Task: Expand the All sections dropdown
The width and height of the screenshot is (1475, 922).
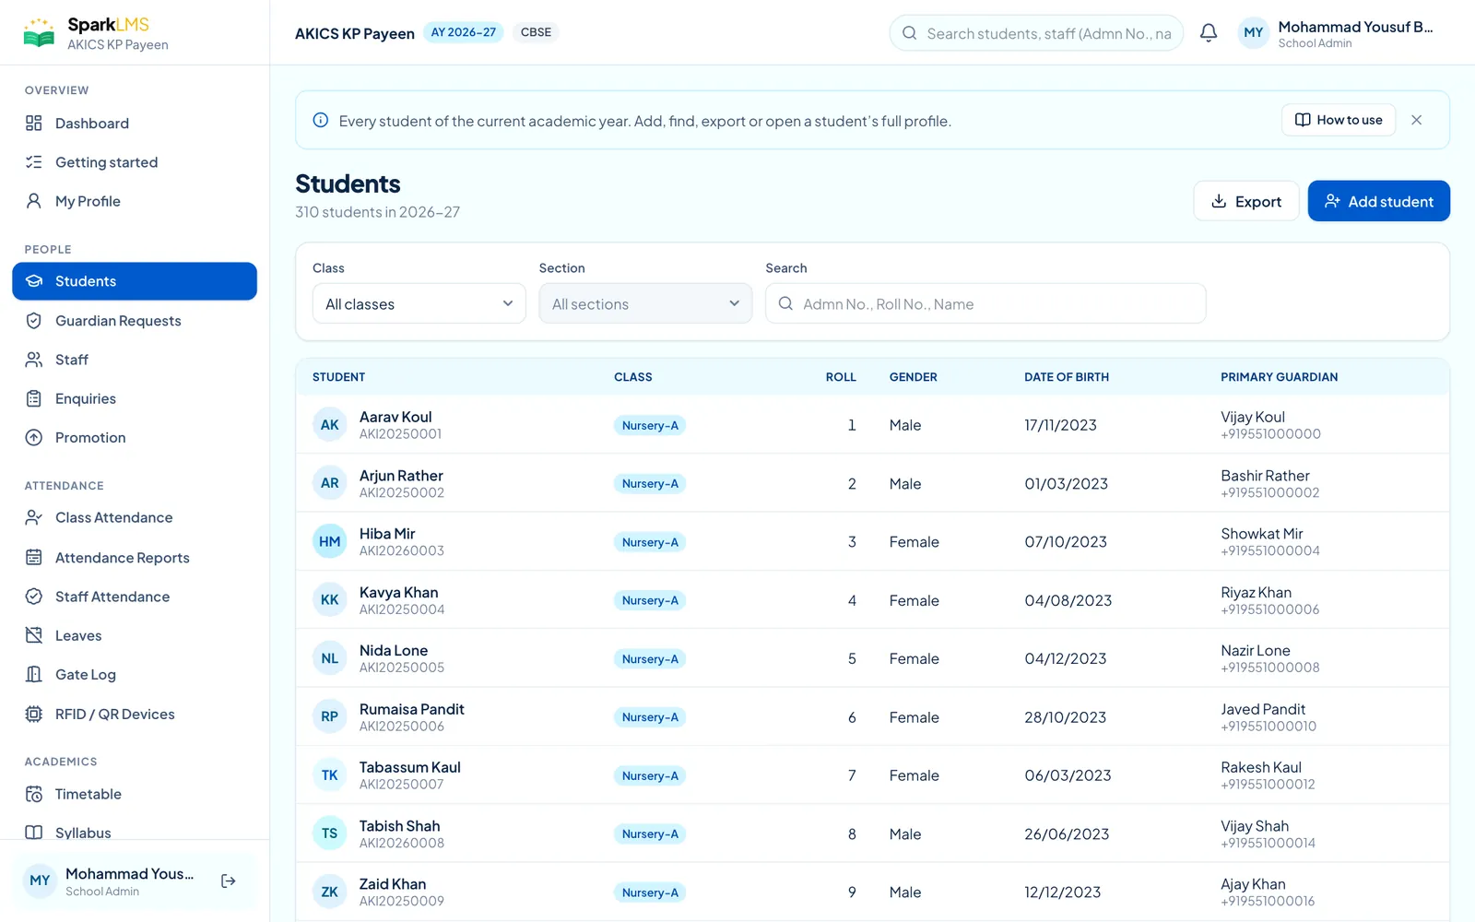Action: point(645,303)
